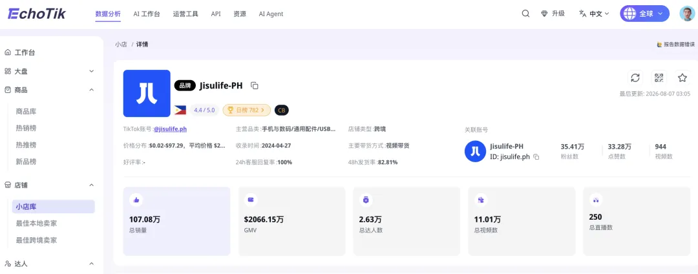Copy the account ID jisulife.ph
This screenshot has height=274, width=698.
(x=536, y=157)
